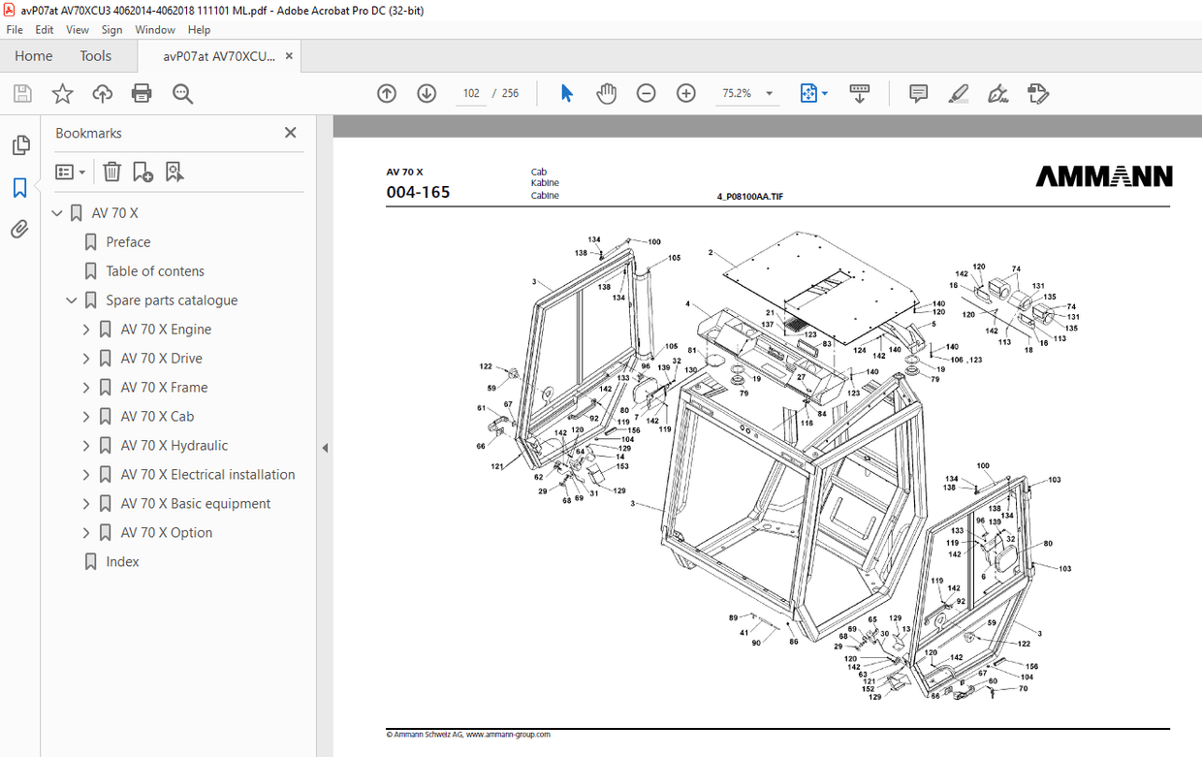Screen dimensions: 1202x757
Task: Click the www.ammann-group.com link
Action: point(508,734)
